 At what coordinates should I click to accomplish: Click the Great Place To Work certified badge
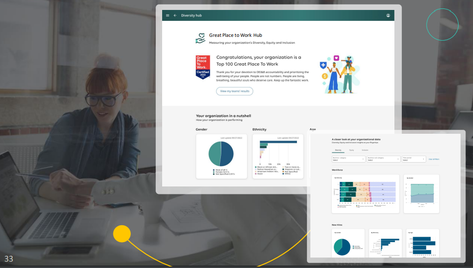point(202,67)
